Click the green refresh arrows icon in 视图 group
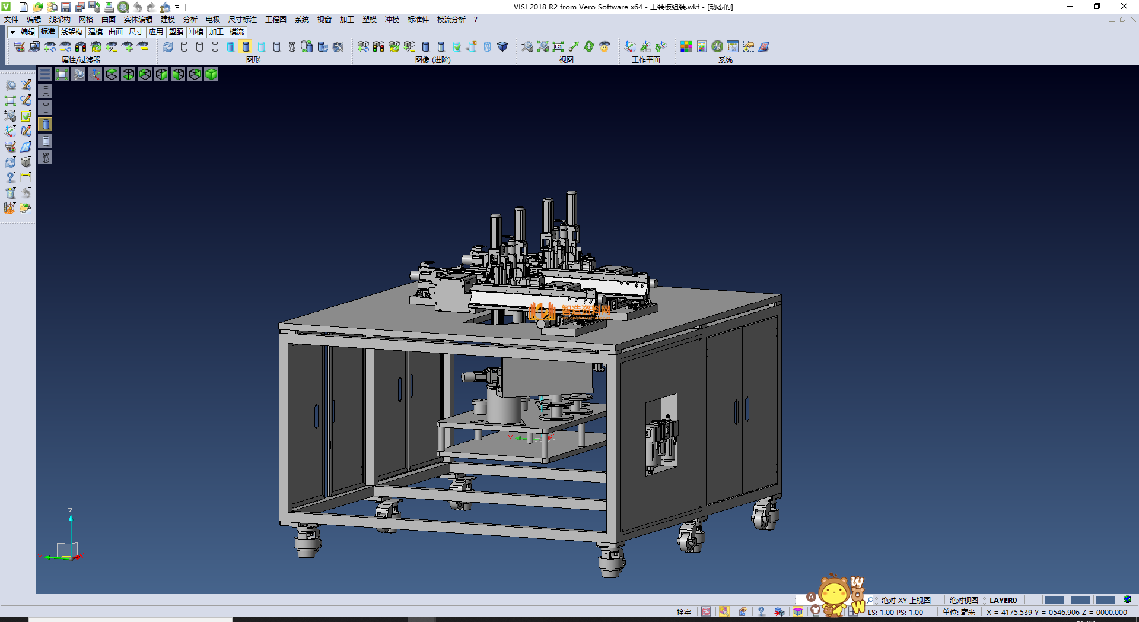Viewport: 1139px width, 622px height. click(x=589, y=47)
